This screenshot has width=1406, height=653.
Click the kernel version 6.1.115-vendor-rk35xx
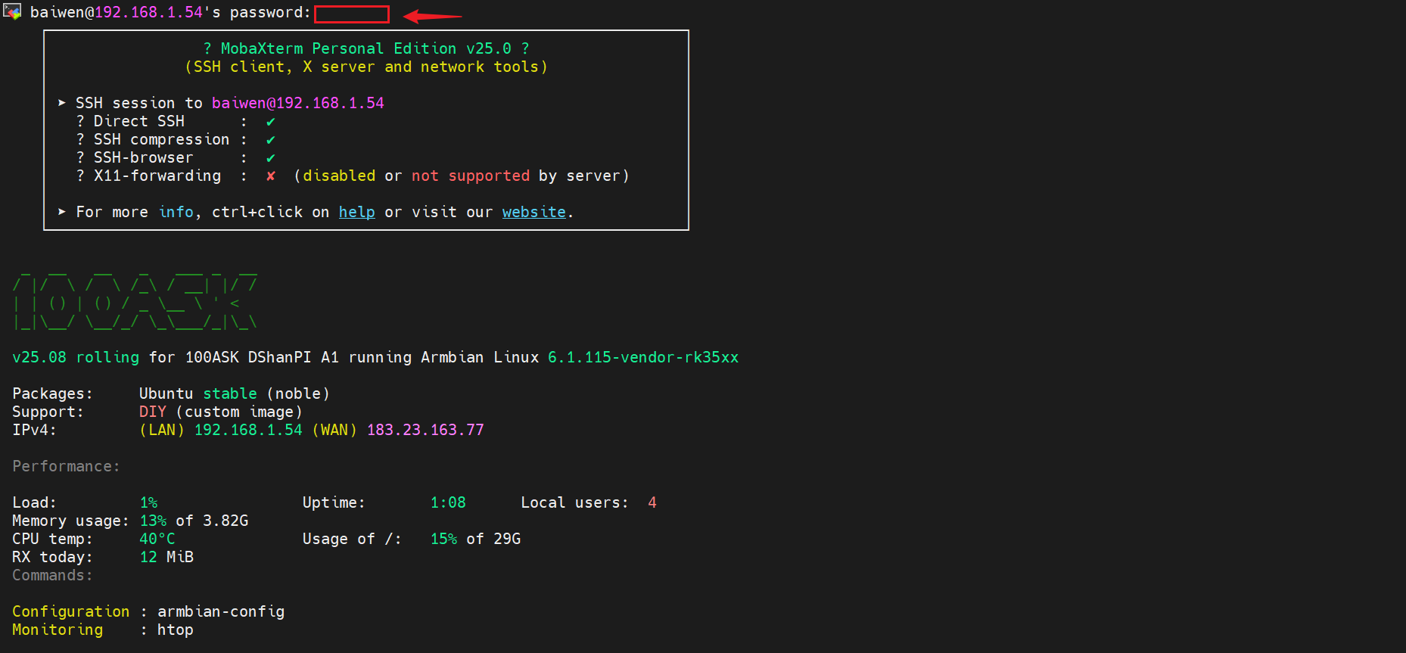tap(642, 357)
